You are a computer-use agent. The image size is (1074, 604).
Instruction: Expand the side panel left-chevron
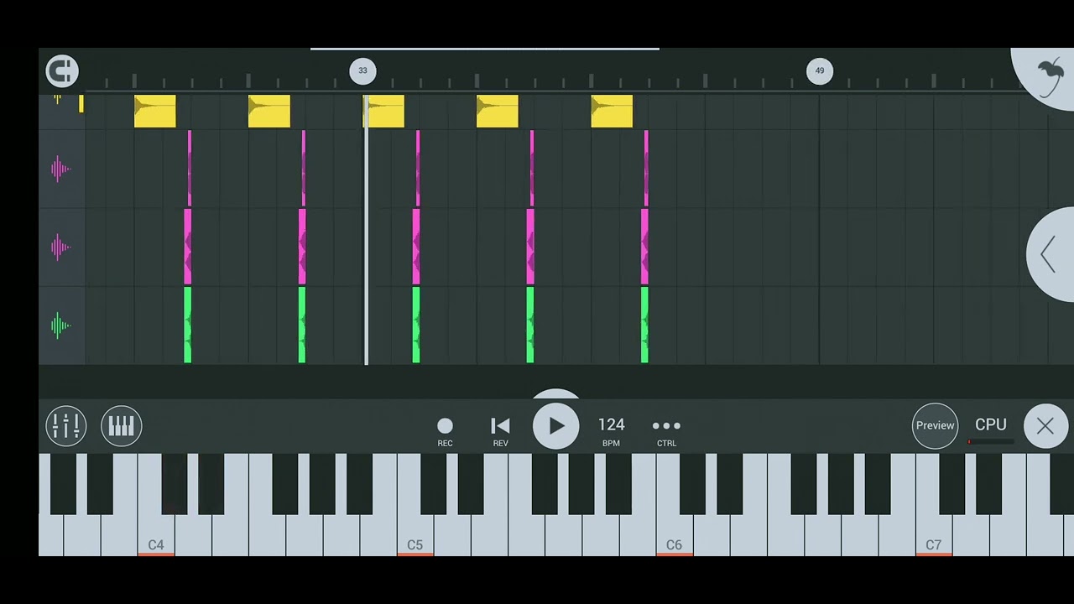pos(1051,254)
